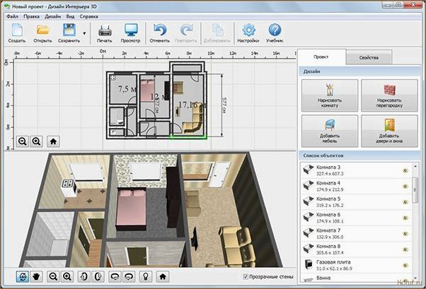Click the object list vertical scrollbar

coord(415,189)
